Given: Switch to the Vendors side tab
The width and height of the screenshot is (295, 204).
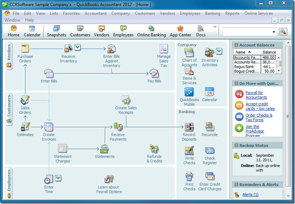Looking at the screenshot, I should coord(9,56).
